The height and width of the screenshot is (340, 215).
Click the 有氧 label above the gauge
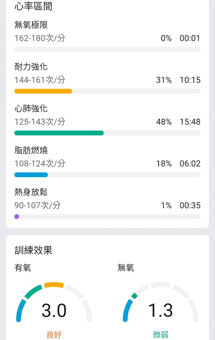(23, 268)
